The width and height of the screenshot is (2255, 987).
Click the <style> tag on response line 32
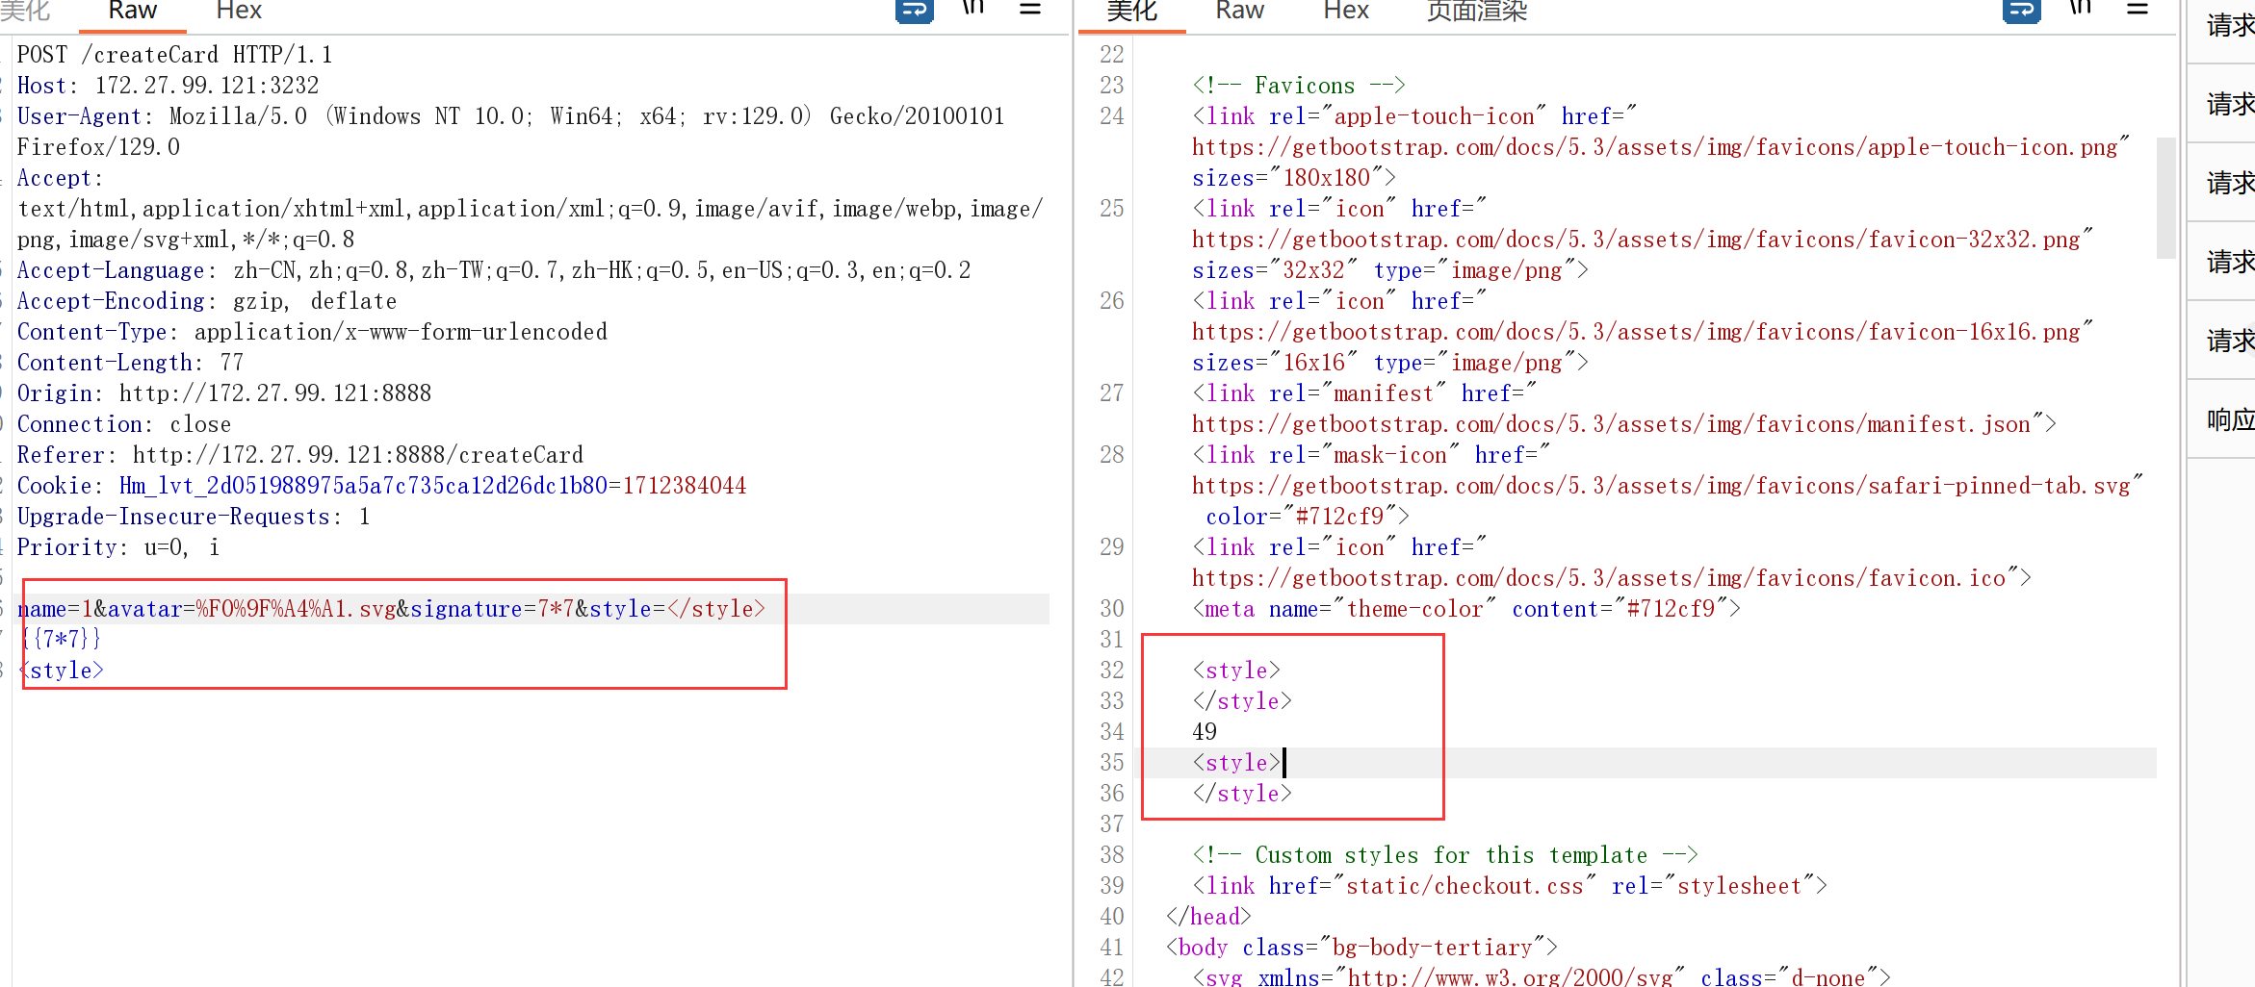[1236, 671]
